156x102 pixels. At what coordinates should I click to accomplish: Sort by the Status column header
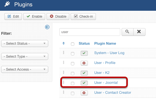[x=84, y=44]
